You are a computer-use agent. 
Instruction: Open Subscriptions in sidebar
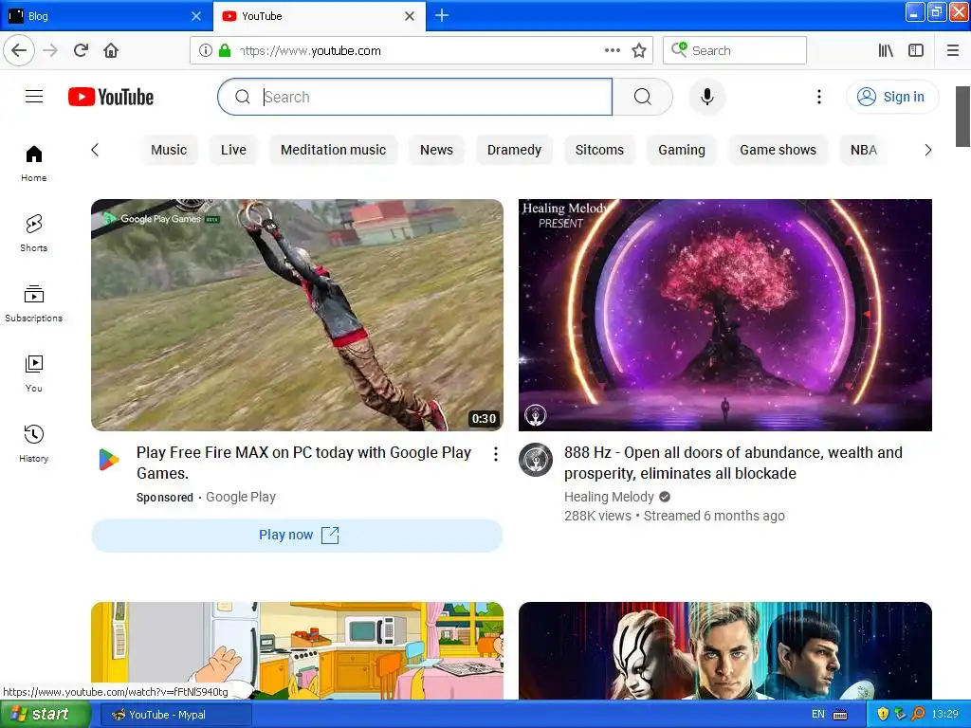click(34, 303)
